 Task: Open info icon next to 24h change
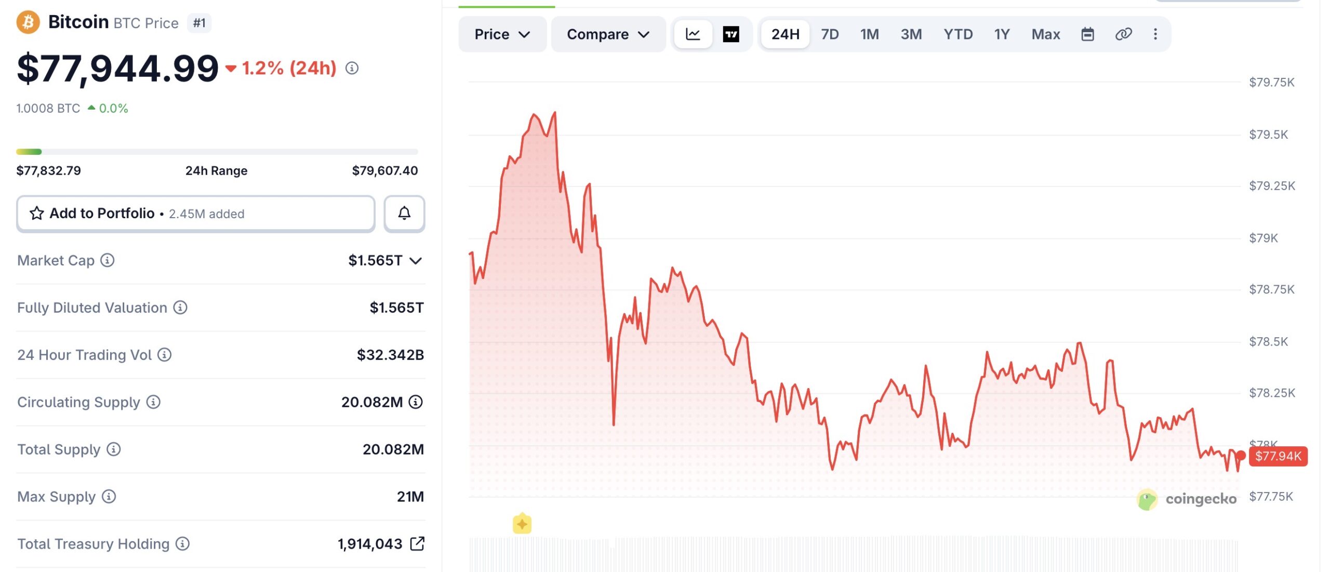[x=352, y=68]
